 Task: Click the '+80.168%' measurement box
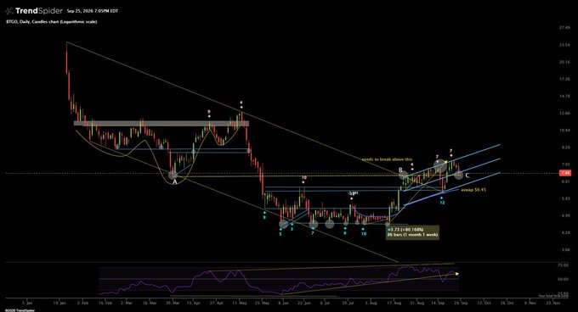point(412,232)
